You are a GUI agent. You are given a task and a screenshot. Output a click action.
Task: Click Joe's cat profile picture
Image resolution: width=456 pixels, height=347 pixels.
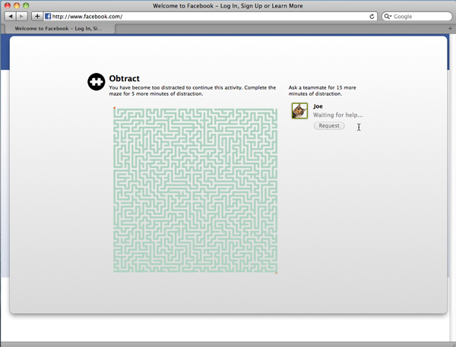coord(299,110)
